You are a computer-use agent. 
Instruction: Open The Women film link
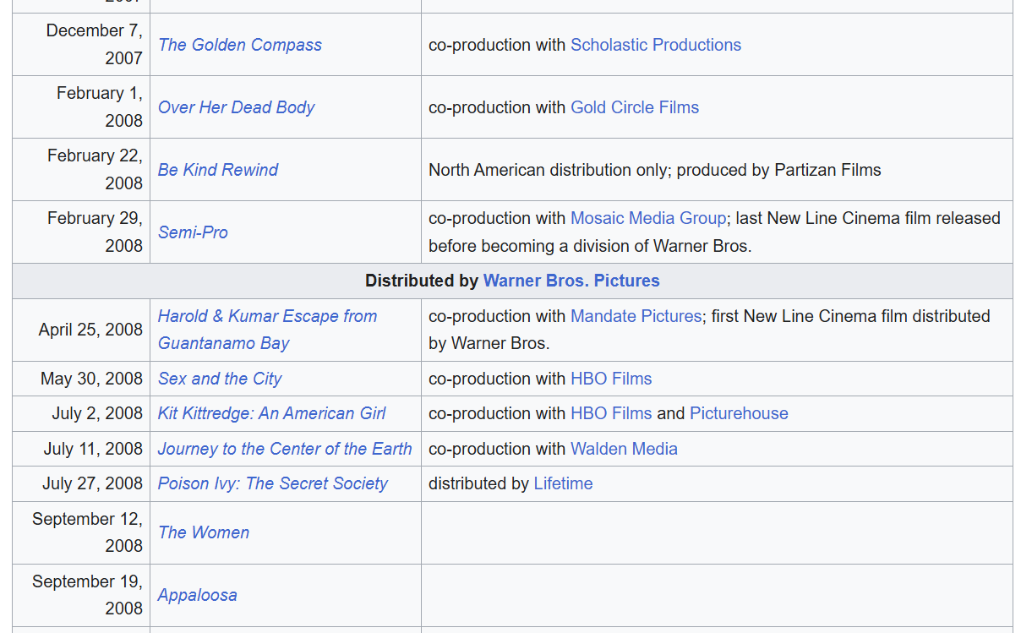(x=204, y=532)
